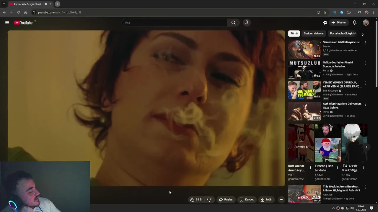This screenshot has width=378, height=212.
Task: Open the tab search dropdown arrow
Action: click(x=4, y=4)
